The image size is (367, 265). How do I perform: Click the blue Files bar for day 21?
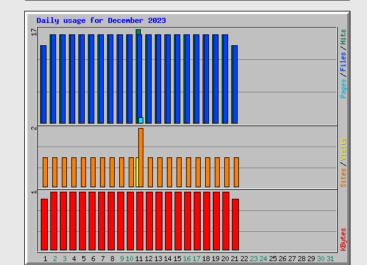(235, 84)
